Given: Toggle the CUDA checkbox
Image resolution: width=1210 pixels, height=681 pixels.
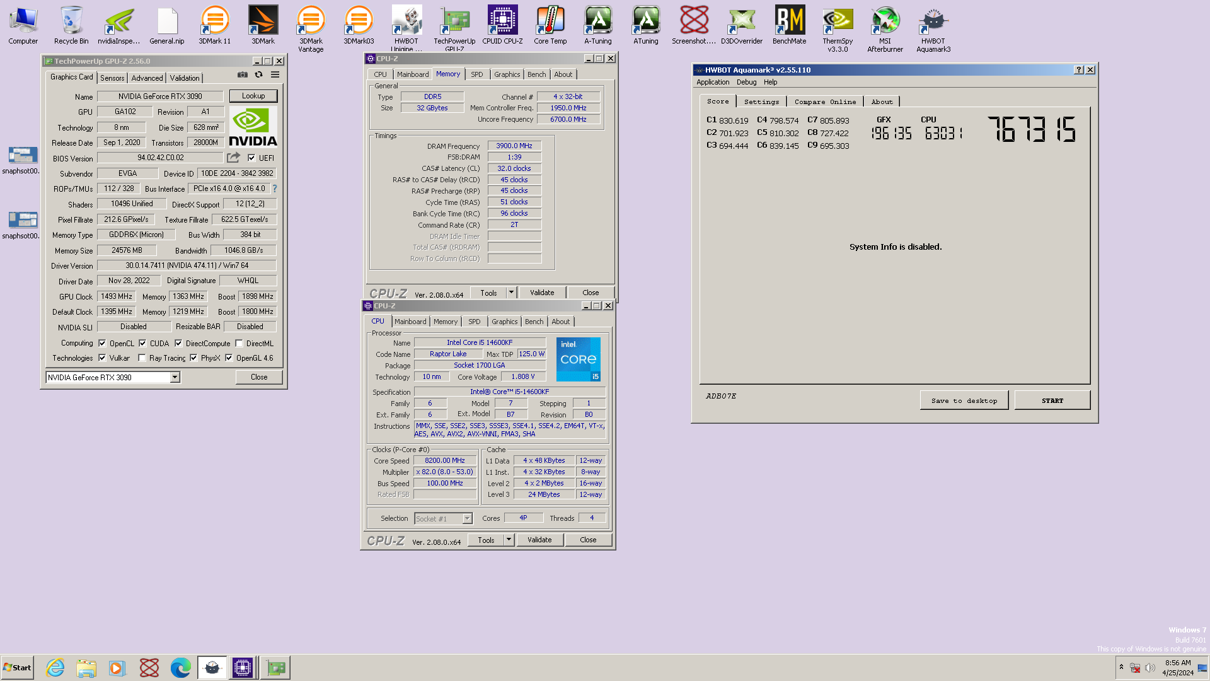Looking at the screenshot, I should click(142, 343).
